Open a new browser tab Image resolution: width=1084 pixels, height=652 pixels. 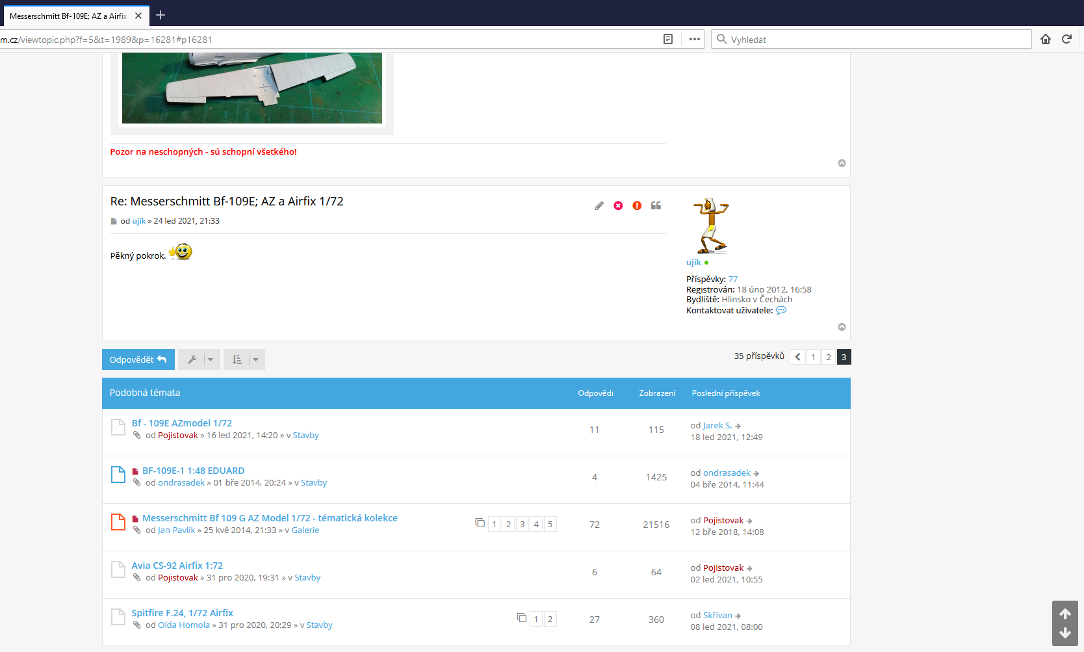tap(161, 15)
